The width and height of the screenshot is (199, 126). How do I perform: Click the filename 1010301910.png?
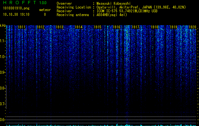16,9
